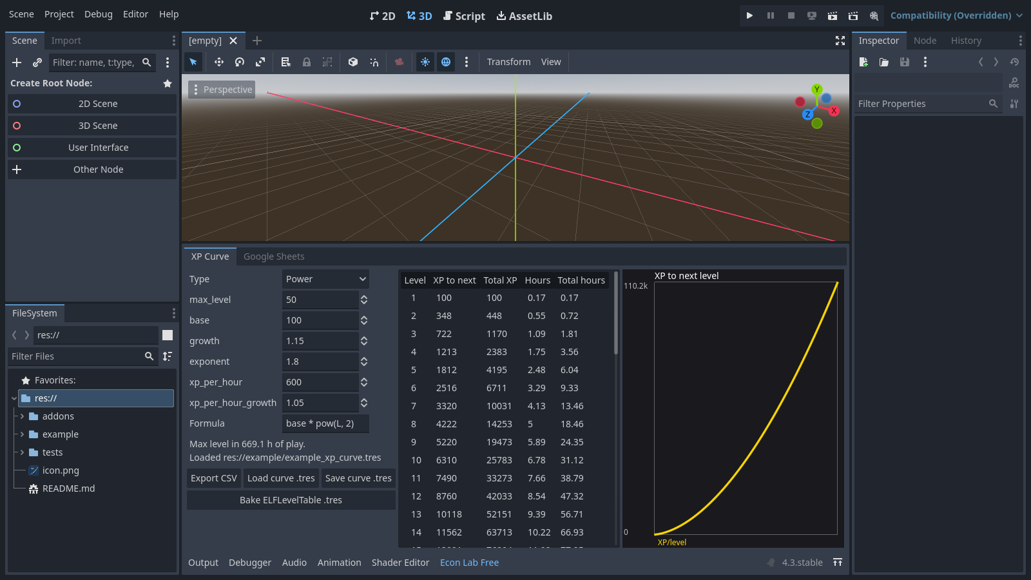Click the level table vertical scrollbar

coord(616,313)
